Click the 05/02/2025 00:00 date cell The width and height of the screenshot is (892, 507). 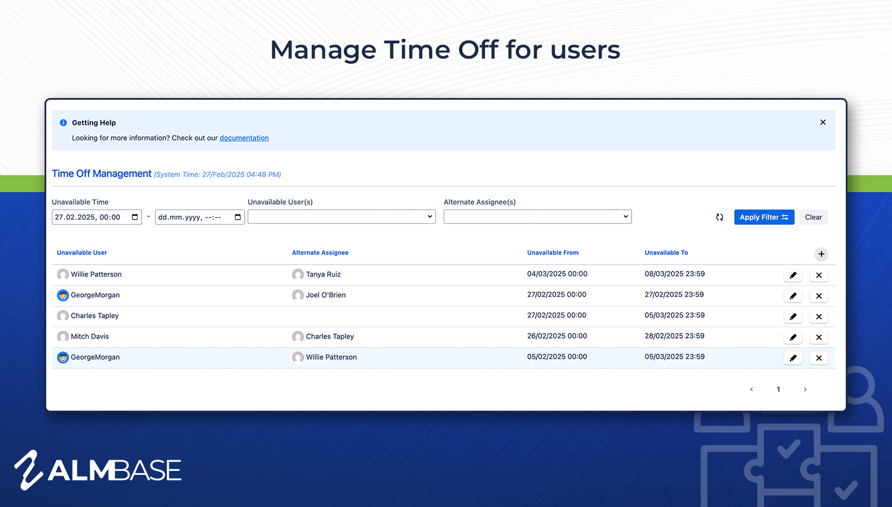point(557,357)
